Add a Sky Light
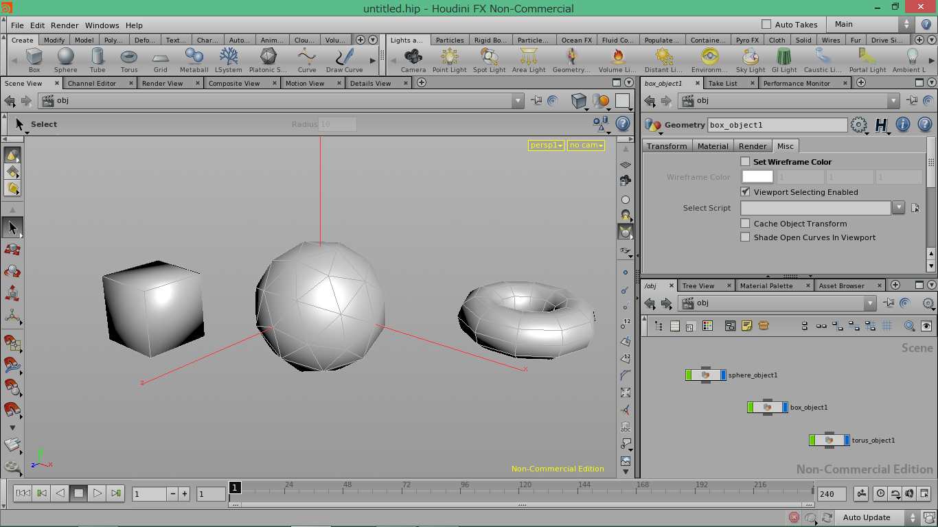This screenshot has width=938, height=527. (751, 60)
